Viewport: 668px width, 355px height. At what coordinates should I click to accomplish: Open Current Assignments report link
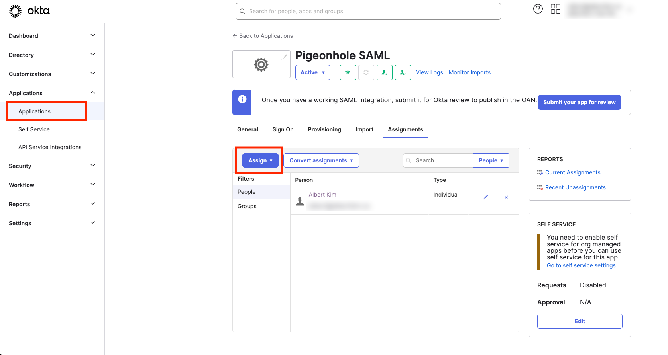573,172
